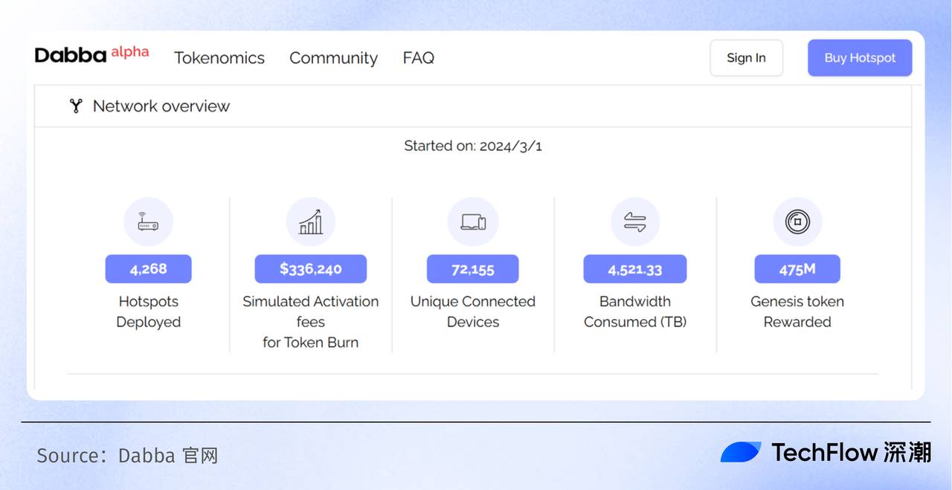The image size is (952, 490).
Task: Click the 4,268 hotspots value badge
Action: pyautogui.click(x=149, y=269)
